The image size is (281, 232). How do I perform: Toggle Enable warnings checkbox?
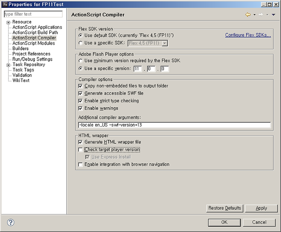[x=80, y=109]
